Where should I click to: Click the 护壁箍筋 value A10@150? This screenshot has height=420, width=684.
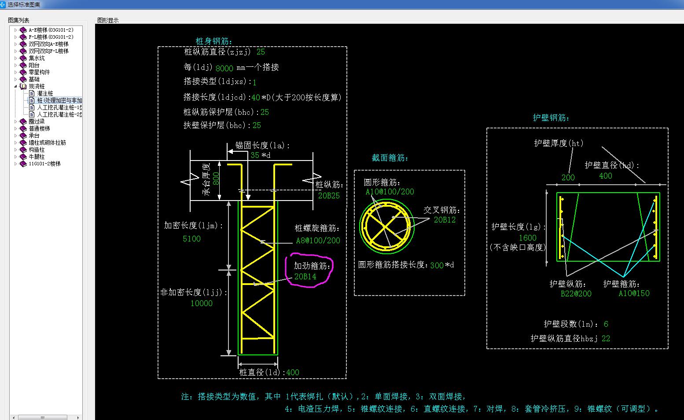tap(634, 293)
